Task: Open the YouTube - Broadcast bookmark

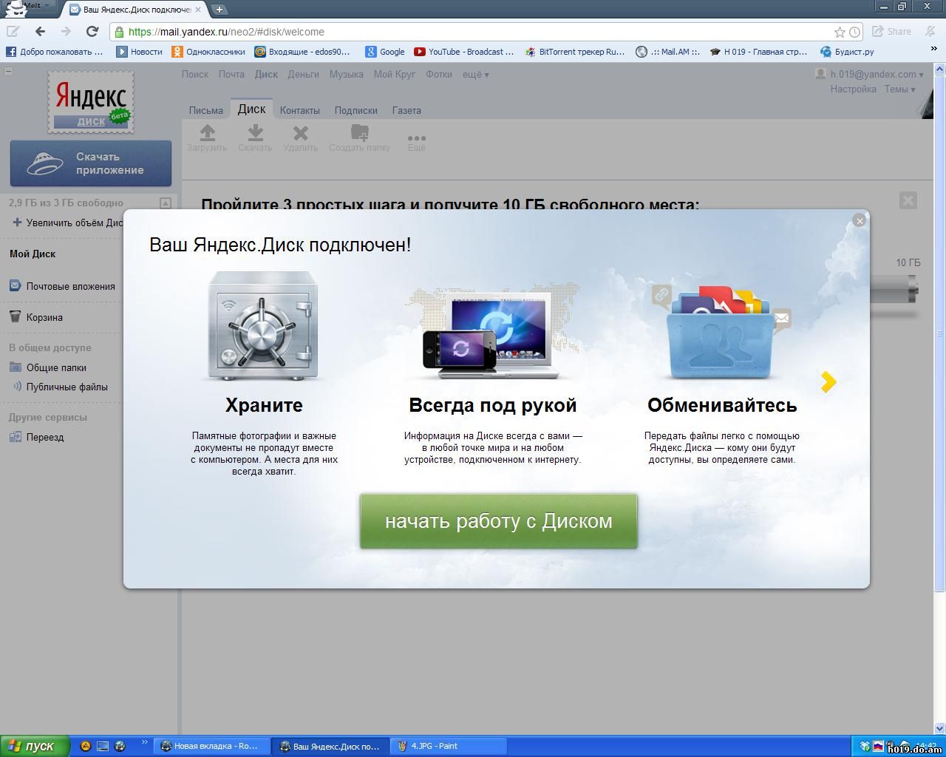Action: pos(463,52)
